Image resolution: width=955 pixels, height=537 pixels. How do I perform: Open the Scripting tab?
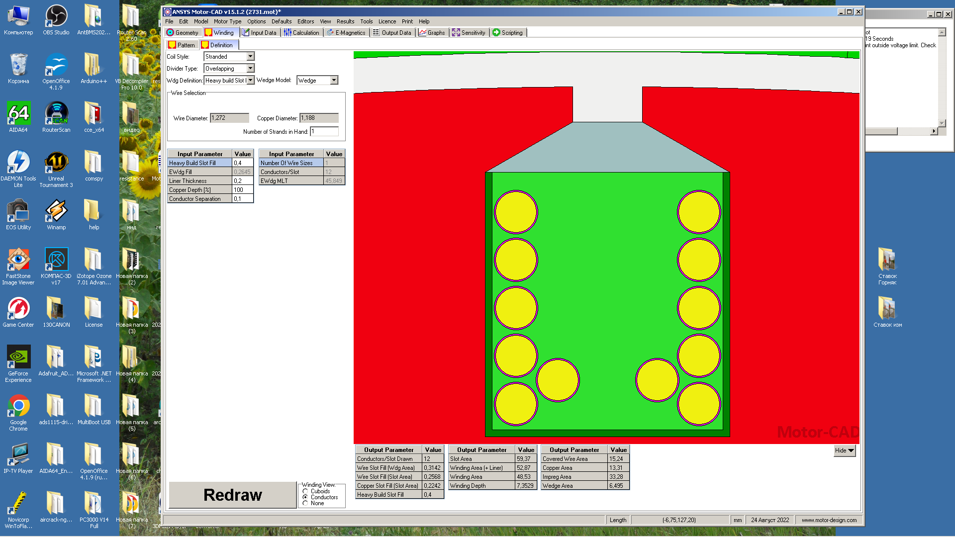tap(508, 33)
